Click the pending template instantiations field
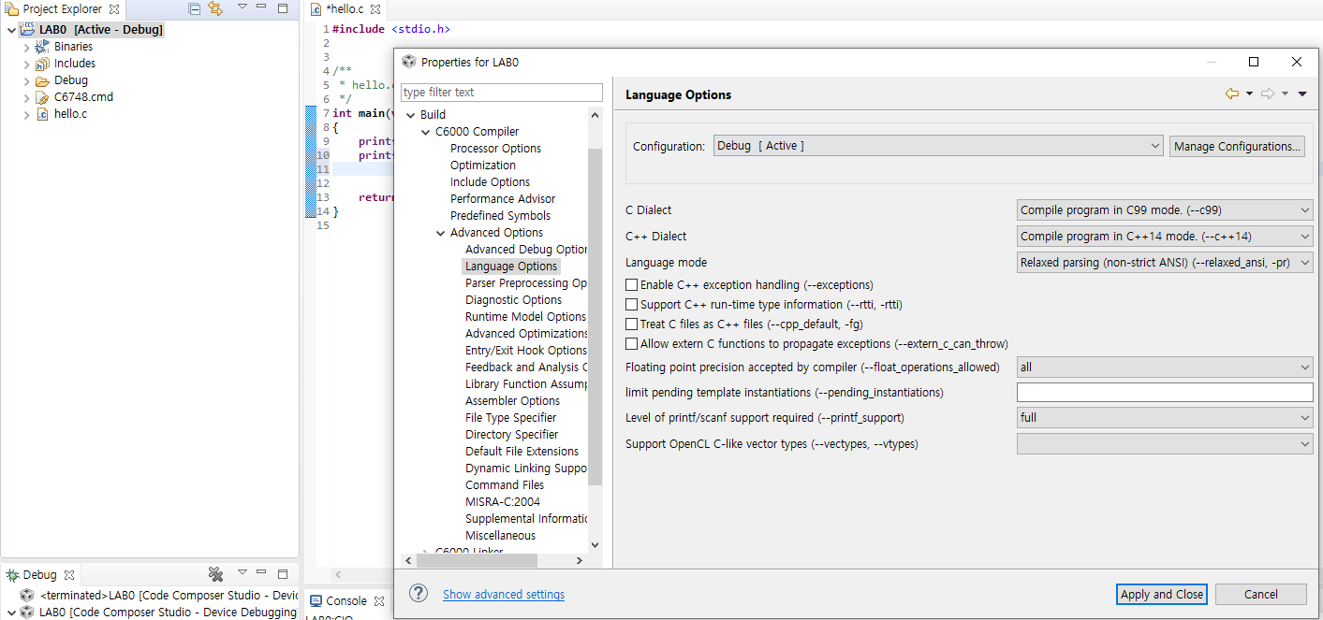Screen dimensions: 1323x620 [1165, 393]
